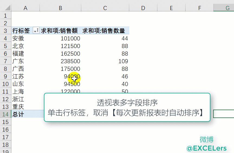Select row 3 header
Image resolution: width=234 pixels, height=153 pixels.
5,31
